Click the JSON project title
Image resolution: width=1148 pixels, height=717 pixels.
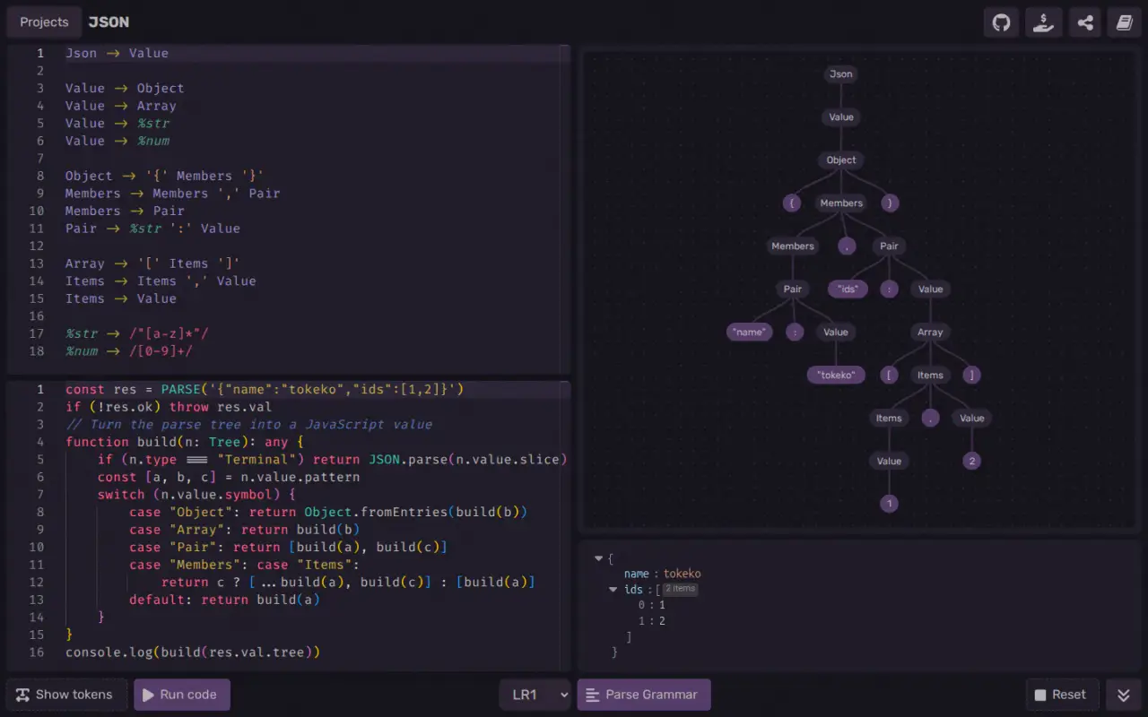109,22
